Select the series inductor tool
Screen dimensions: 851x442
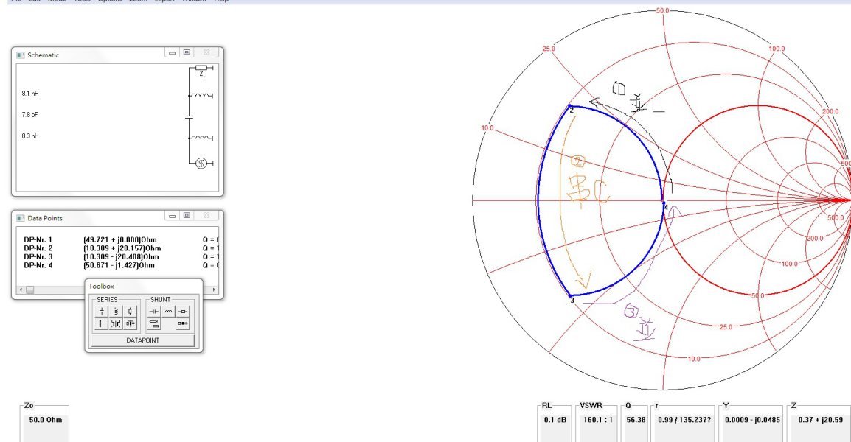(116, 312)
